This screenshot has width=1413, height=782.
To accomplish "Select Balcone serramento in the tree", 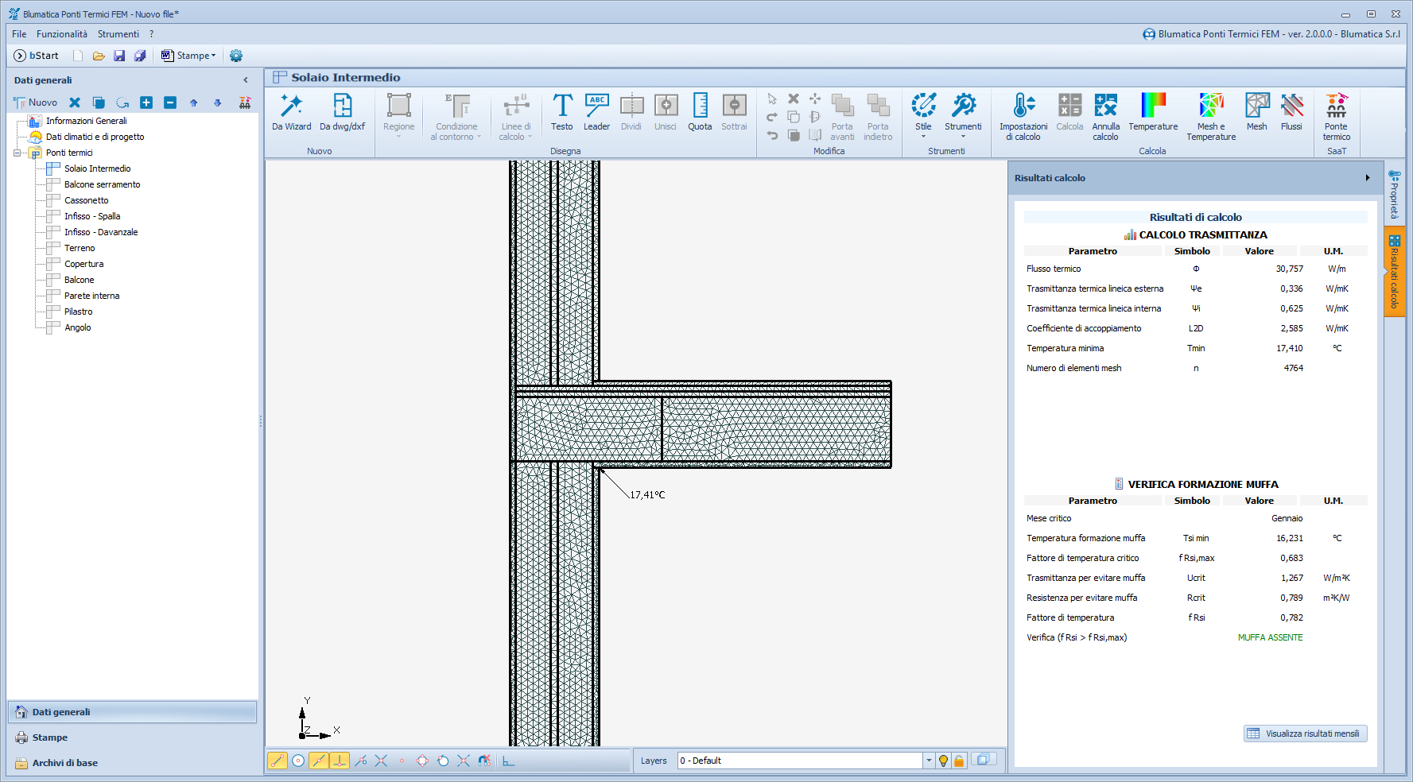I will (x=102, y=184).
